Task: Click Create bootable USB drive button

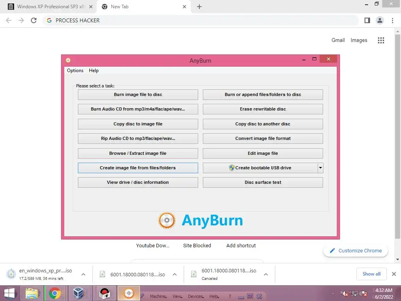Action: tap(260, 168)
